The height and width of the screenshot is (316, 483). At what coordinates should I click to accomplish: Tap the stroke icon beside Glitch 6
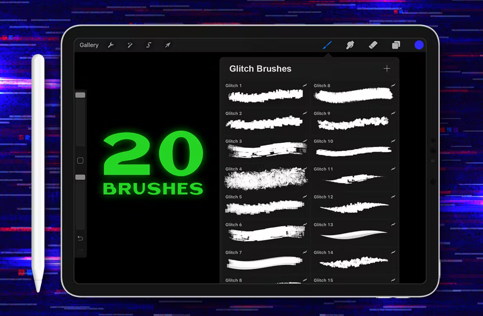point(305,224)
